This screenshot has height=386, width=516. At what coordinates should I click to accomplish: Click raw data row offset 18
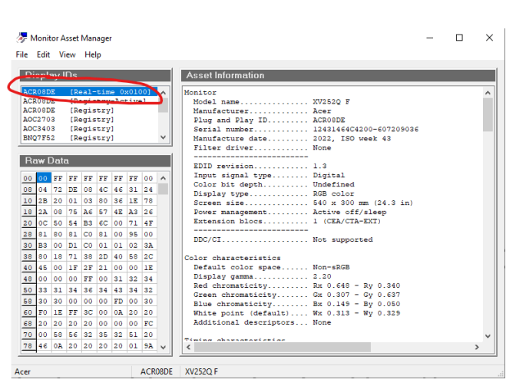[x=28, y=212]
